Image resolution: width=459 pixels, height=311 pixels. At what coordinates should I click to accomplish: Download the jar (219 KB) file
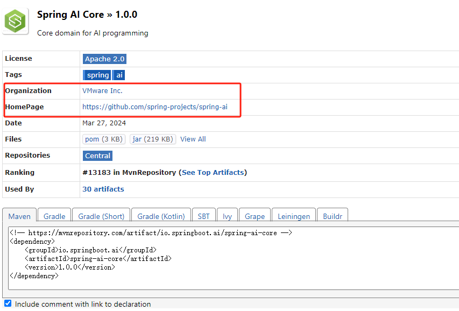[153, 139]
